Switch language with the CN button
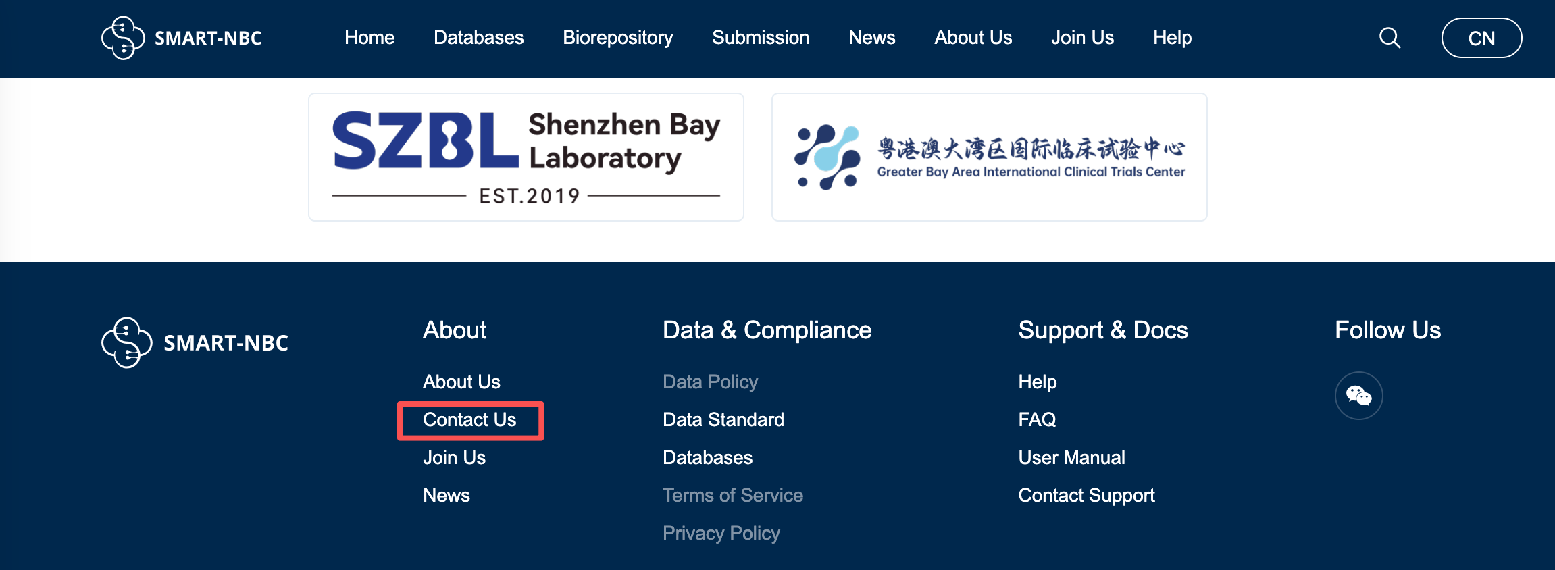The image size is (1555, 570). [x=1481, y=38]
